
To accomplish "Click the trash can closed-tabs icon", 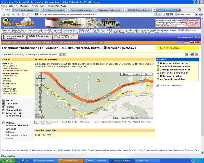I will tap(199, 10).
